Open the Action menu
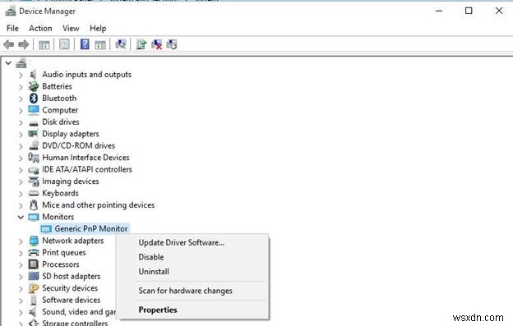Image resolution: width=513 pixels, height=326 pixels. click(40, 29)
